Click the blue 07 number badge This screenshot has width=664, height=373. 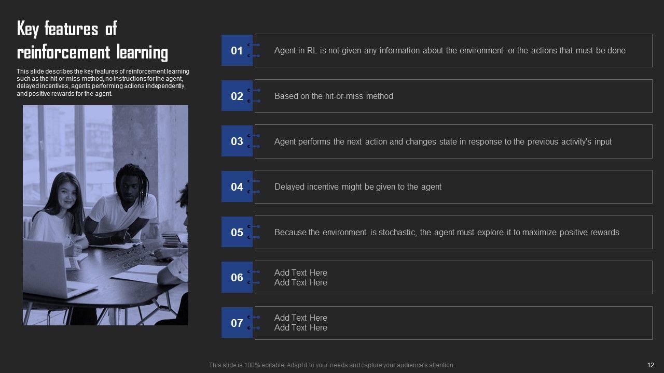click(237, 323)
